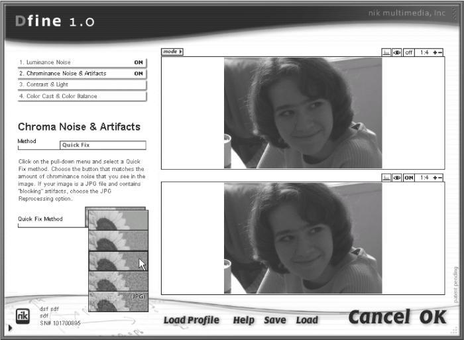Select the third highlighted Quick Fix thumbnail
The image size is (464, 340).
click(118, 261)
